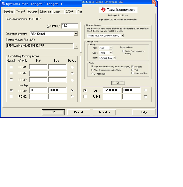This screenshot has height=187, width=183.
Task: Click the Keil uVision title bar icon
Action: (x=3, y=4)
